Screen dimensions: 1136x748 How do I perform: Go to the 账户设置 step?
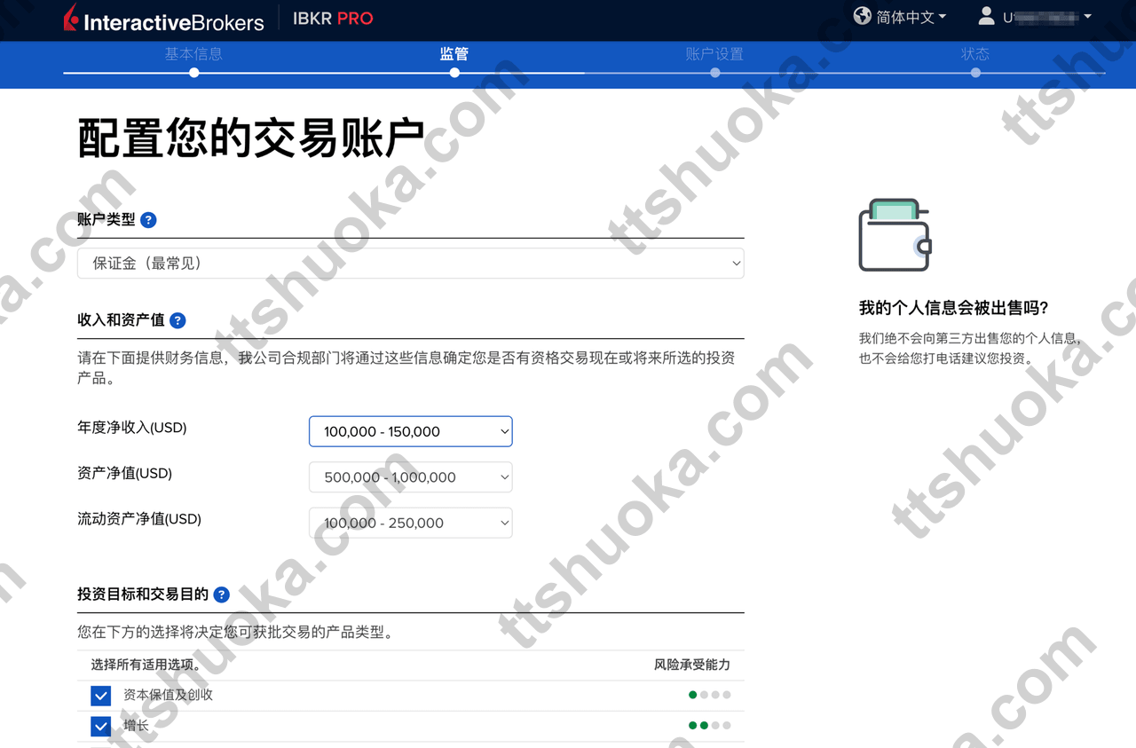point(714,54)
